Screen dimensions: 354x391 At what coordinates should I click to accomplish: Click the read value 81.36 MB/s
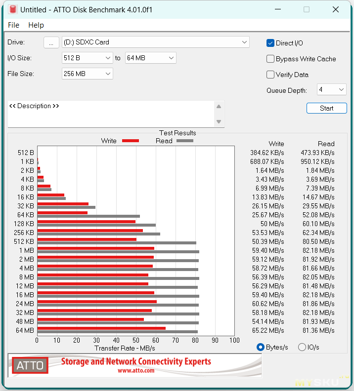point(318,331)
